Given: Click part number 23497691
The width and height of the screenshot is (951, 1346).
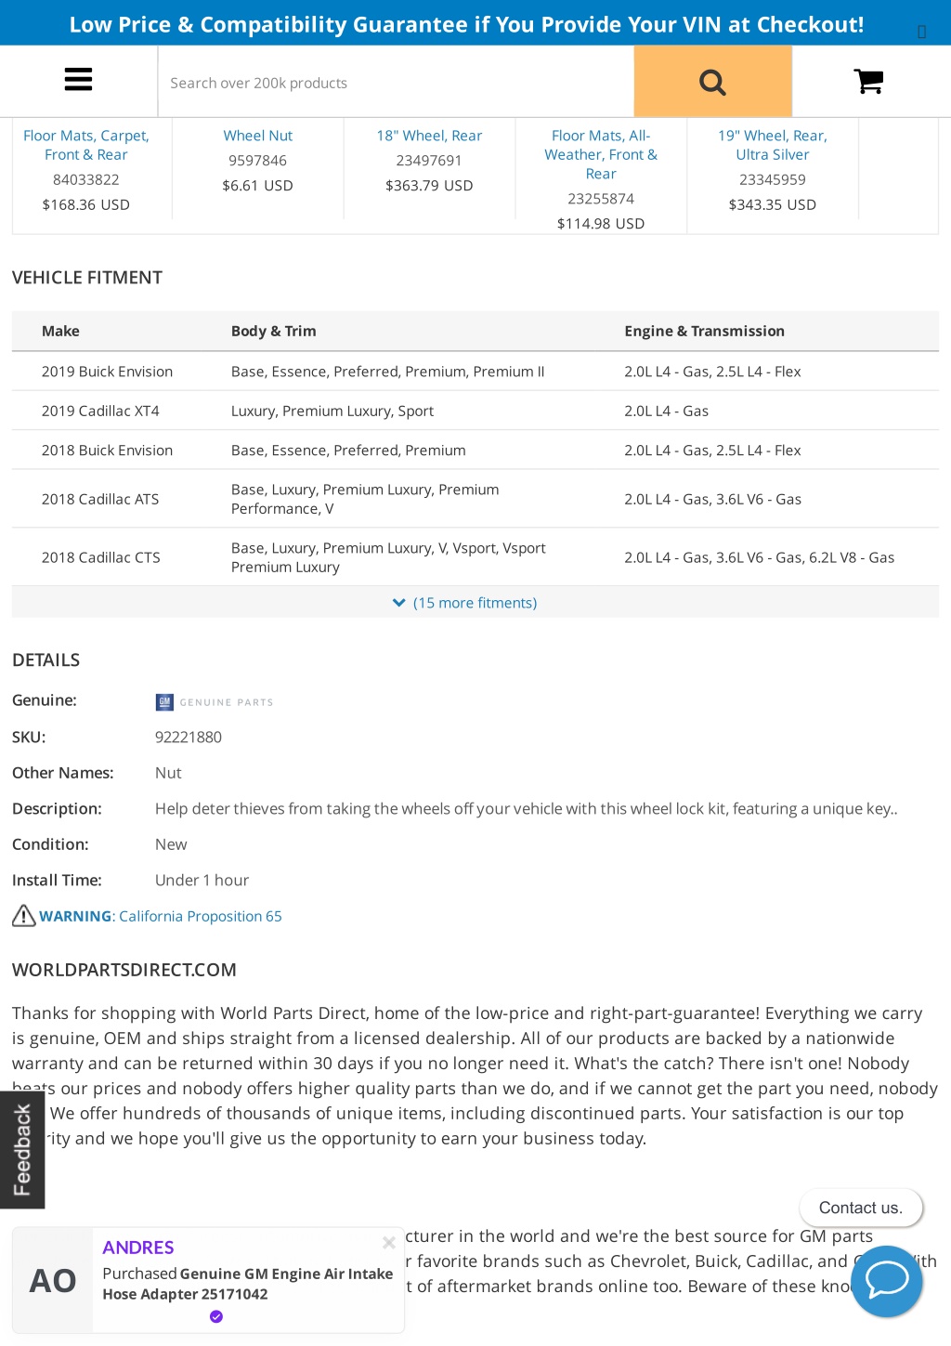Looking at the screenshot, I should tap(429, 161).
